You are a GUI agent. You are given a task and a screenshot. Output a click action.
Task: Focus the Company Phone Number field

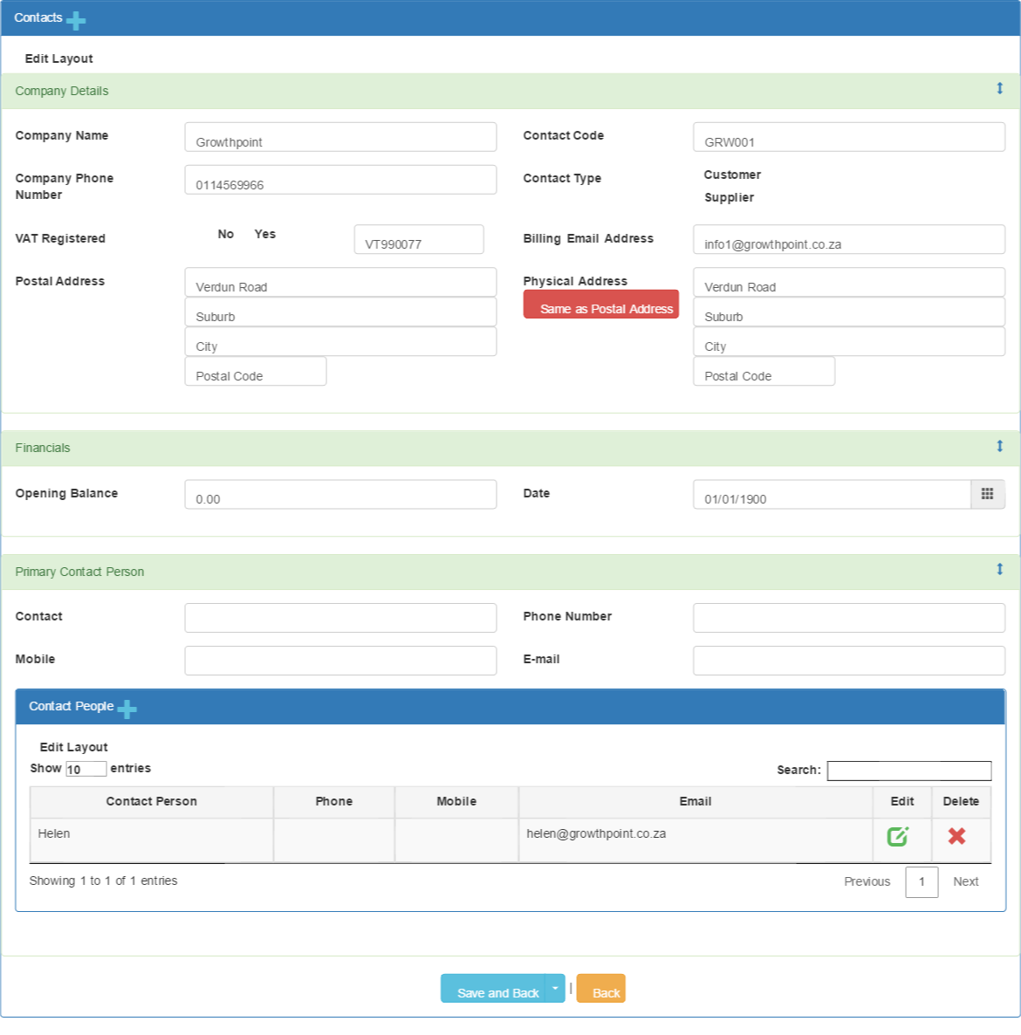pyautogui.click(x=340, y=180)
